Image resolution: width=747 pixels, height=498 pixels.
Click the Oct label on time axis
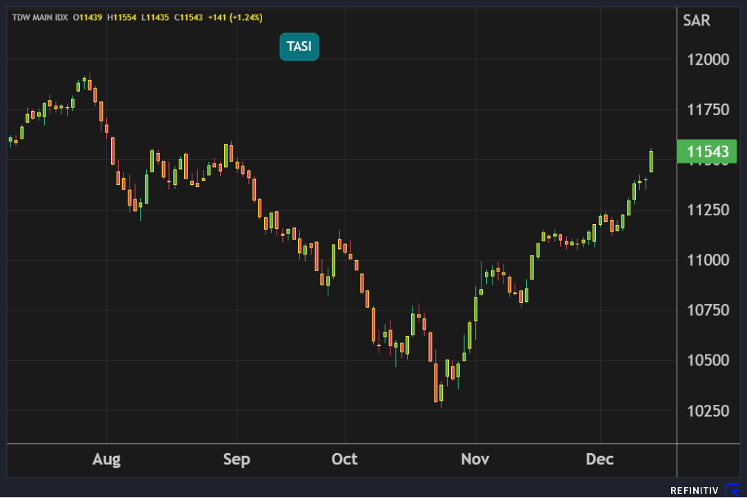tap(344, 459)
